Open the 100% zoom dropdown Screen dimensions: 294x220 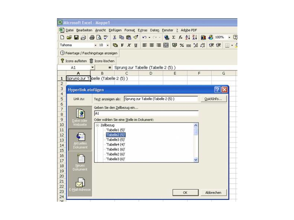pyautogui.click(x=229, y=37)
